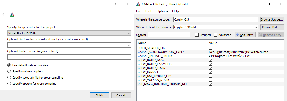Click the Browse Build button
The width and height of the screenshot is (287, 101).
pos(272,27)
